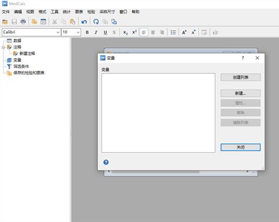The width and height of the screenshot is (279, 222).
Task: Open the 统计 menu
Action: (x=67, y=12)
